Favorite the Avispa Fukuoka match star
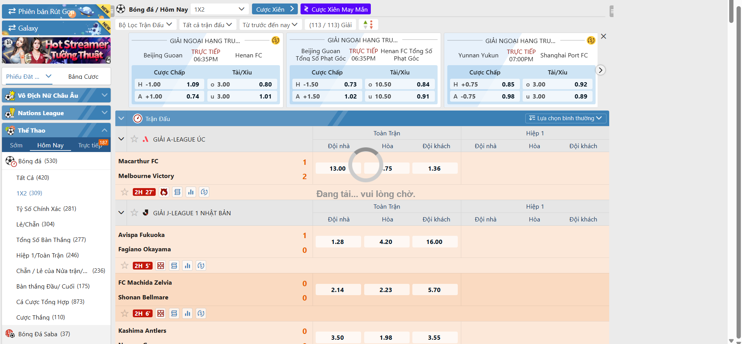 (125, 266)
